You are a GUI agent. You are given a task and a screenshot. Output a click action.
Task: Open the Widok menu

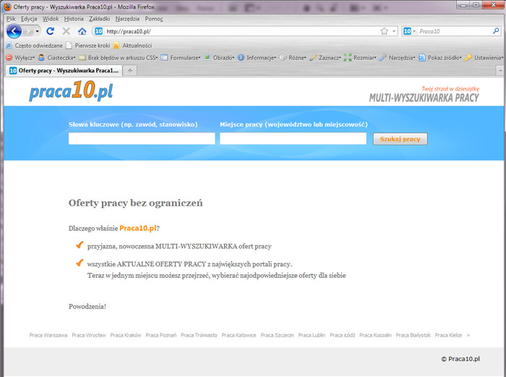point(51,19)
